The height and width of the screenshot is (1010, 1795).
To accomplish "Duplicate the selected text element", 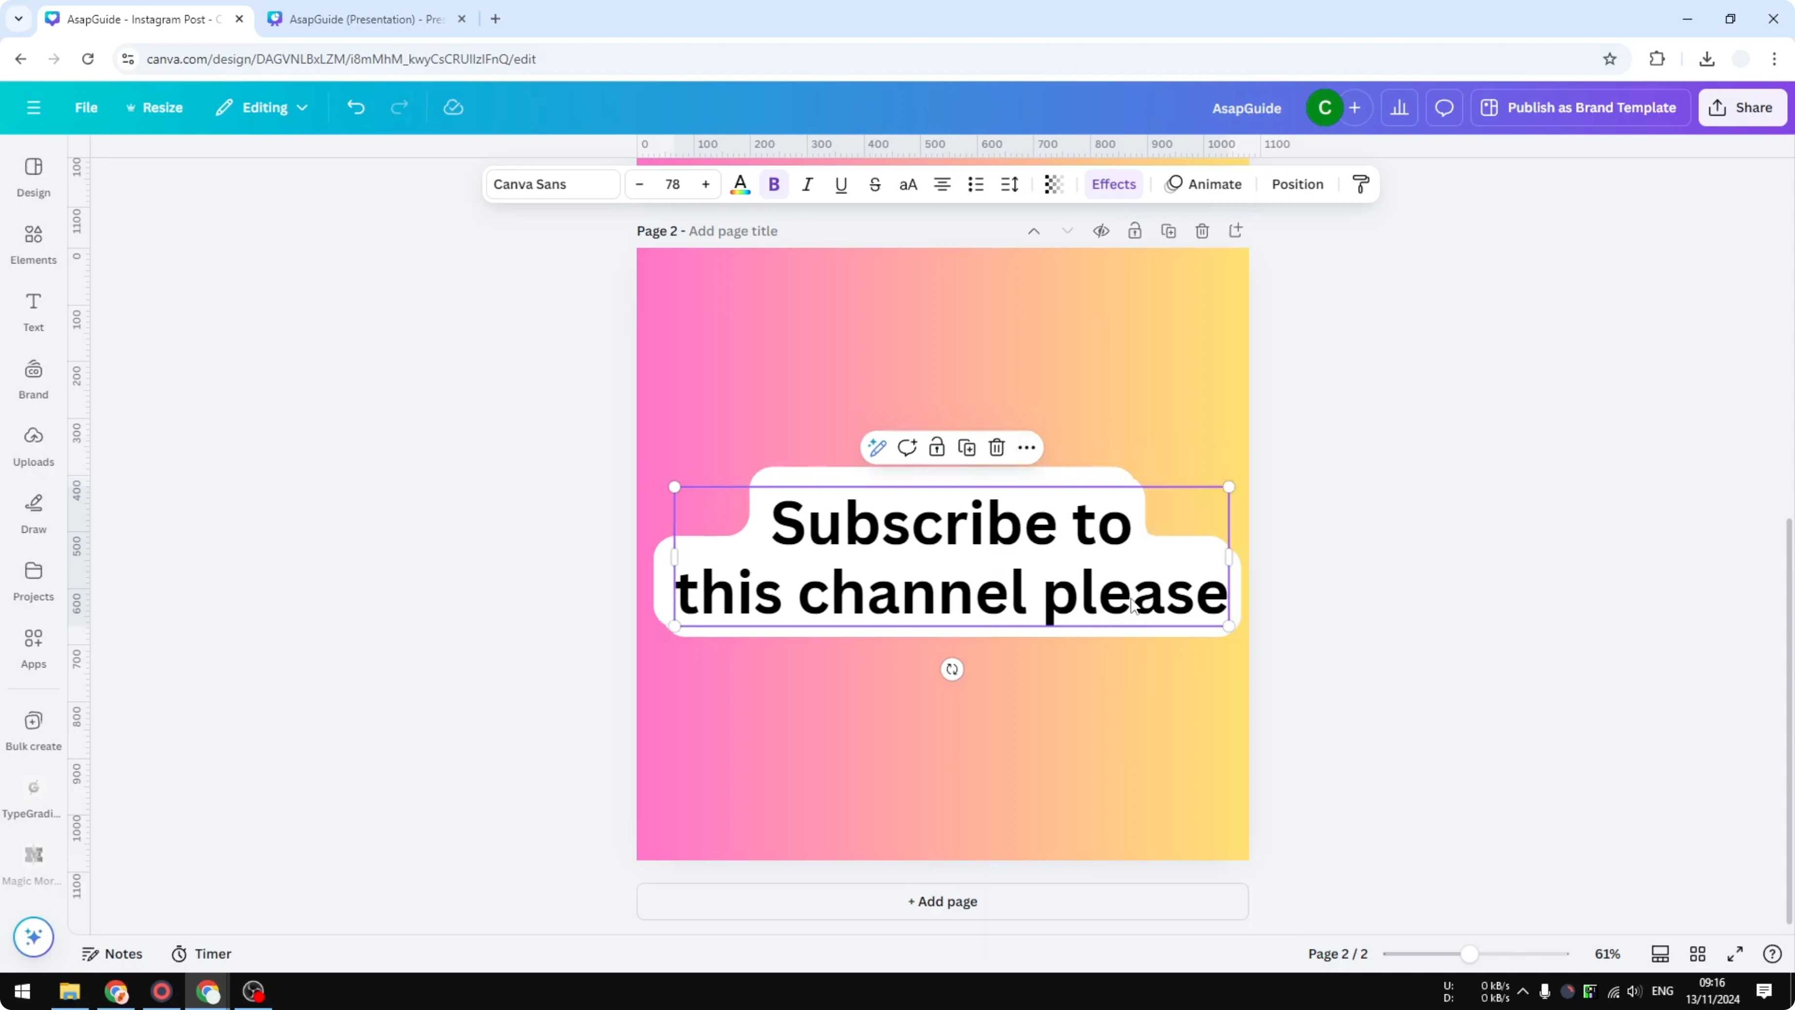I will point(966,447).
